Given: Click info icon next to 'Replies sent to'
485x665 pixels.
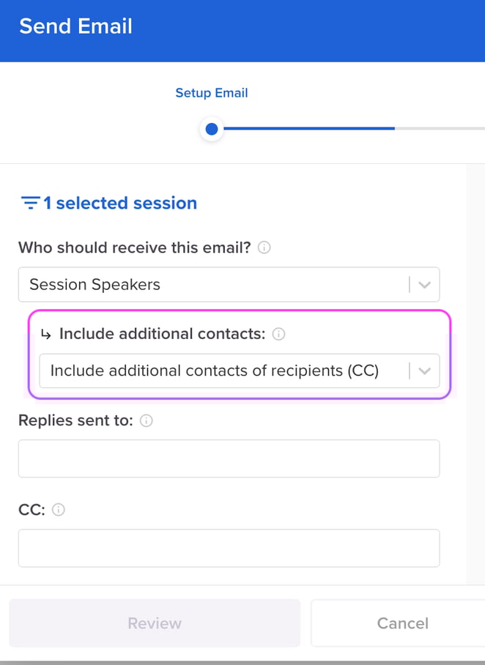Looking at the screenshot, I should [x=147, y=420].
